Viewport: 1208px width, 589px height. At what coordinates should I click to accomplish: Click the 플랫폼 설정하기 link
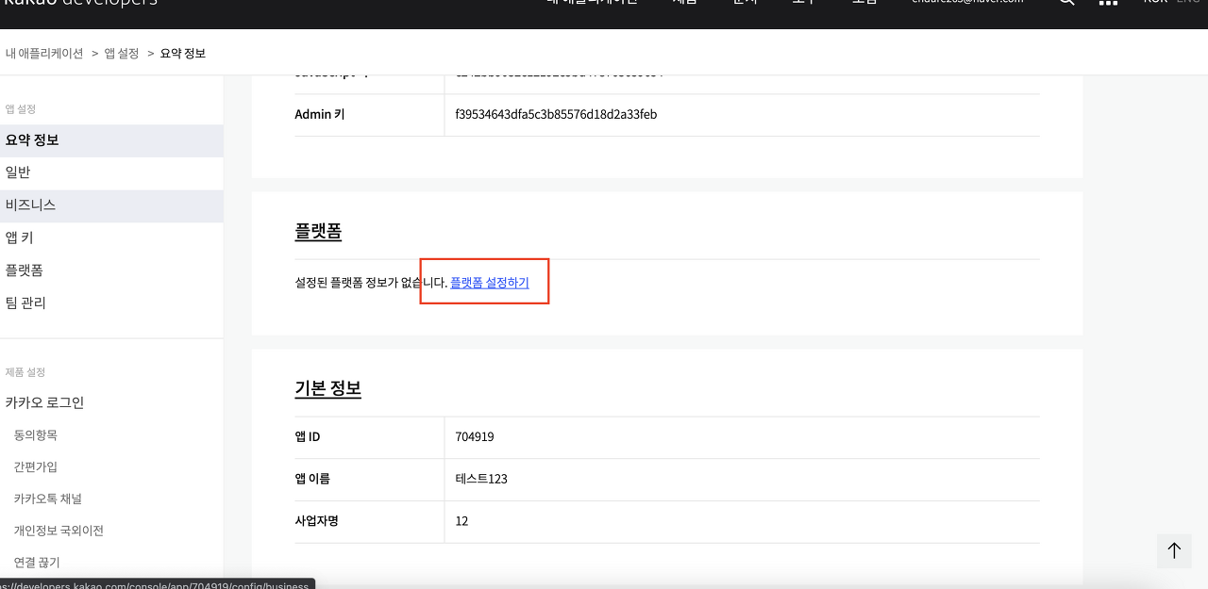pyautogui.click(x=489, y=283)
